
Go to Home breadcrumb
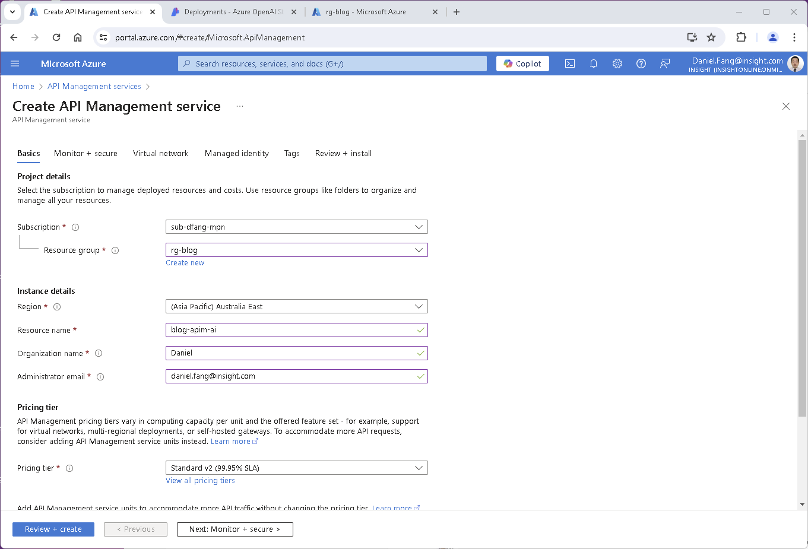pyautogui.click(x=23, y=87)
